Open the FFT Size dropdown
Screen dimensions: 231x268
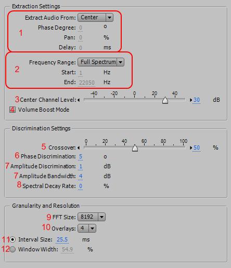tap(92, 217)
